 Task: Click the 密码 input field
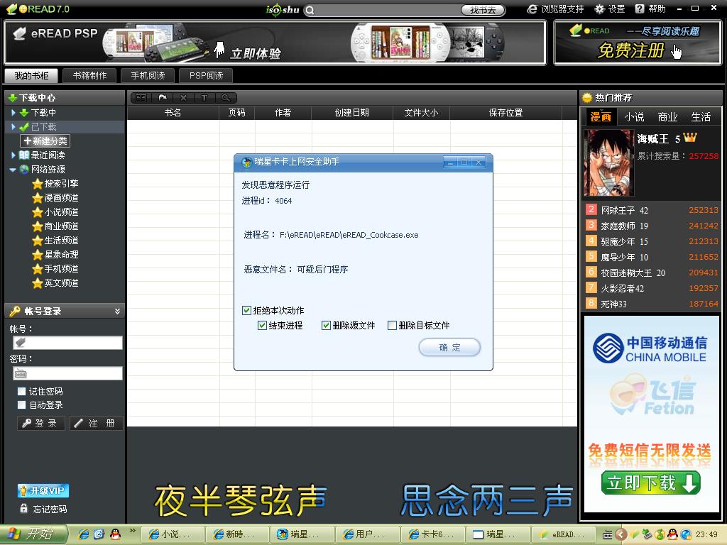coord(67,373)
